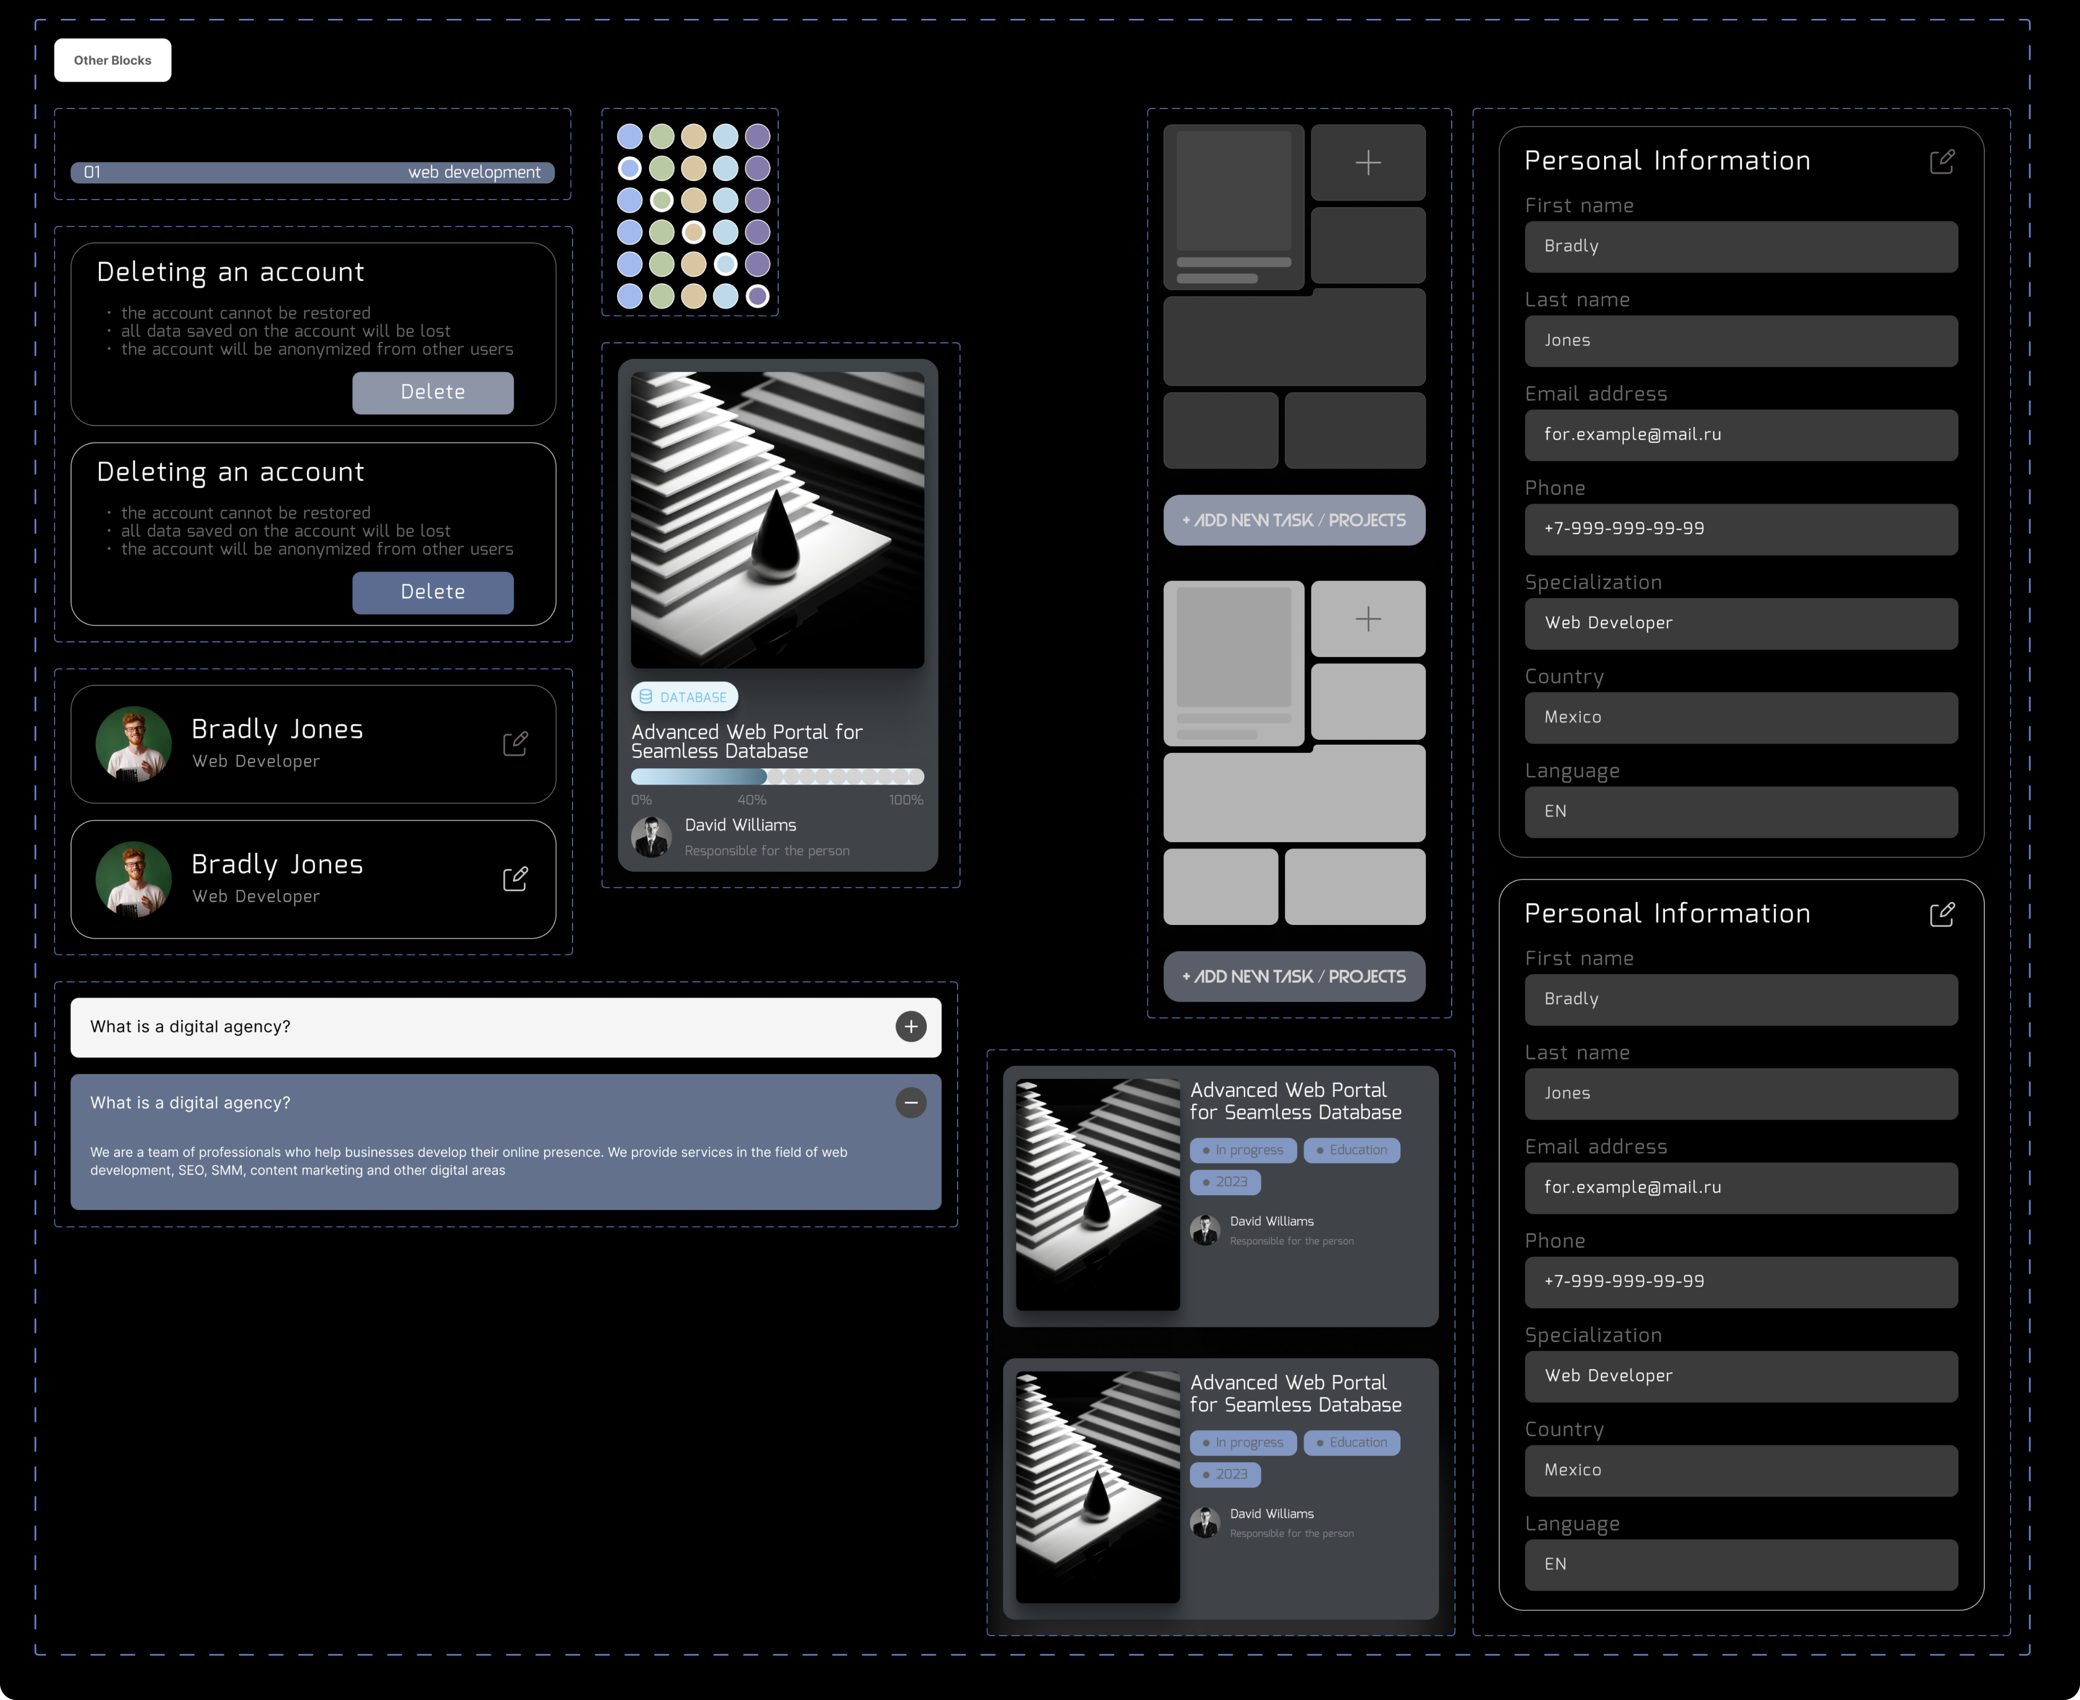Click plus tile in light skeleton grid
This screenshot has width=2080, height=1700.
[x=1368, y=619]
